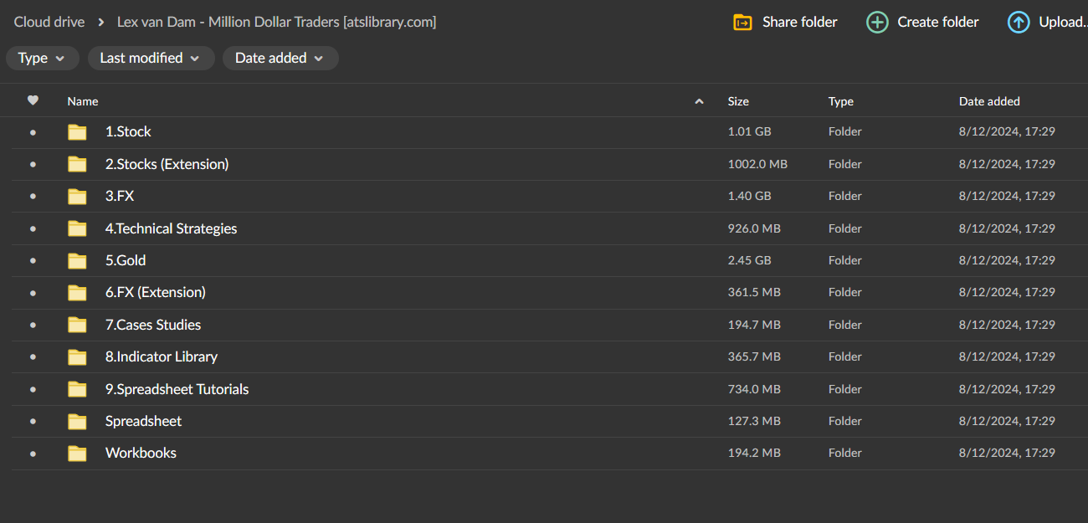Click the folder icon beside 8.Indicator Library
The height and width of the screenshot is (523, 1088).
point(77,356)
